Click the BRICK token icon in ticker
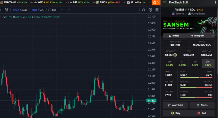This screenshot has height=118, width=218. [98, 2]
